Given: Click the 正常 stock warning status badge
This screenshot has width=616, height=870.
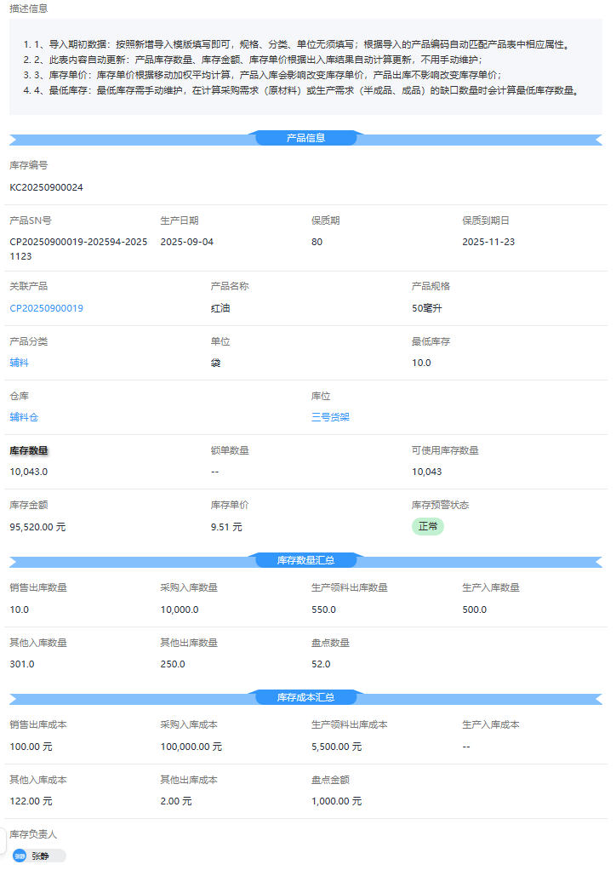Looking at the screenshot, I should [x=428, y=526].
